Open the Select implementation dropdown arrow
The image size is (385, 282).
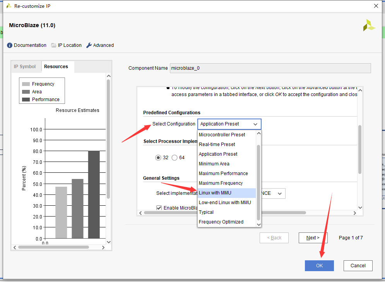coord(280,194)
